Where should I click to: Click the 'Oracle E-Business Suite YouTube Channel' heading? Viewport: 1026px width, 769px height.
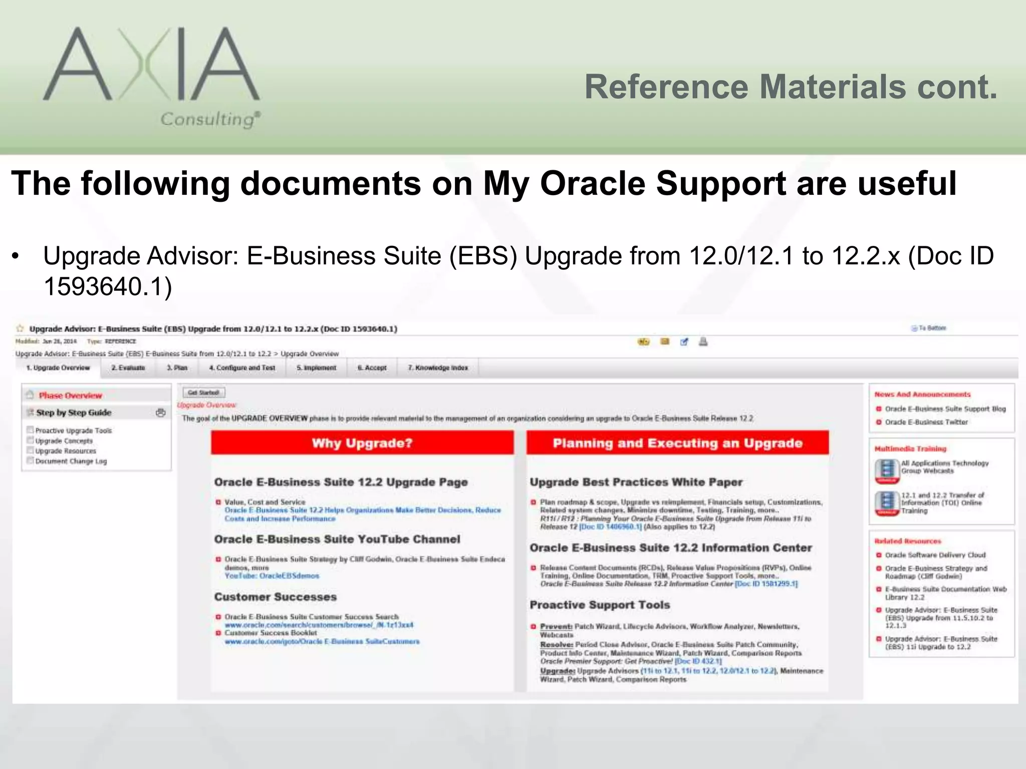coord(337,539)
